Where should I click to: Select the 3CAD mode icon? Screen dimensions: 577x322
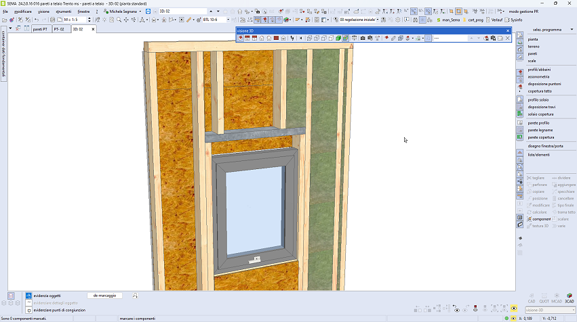point(569,297)
